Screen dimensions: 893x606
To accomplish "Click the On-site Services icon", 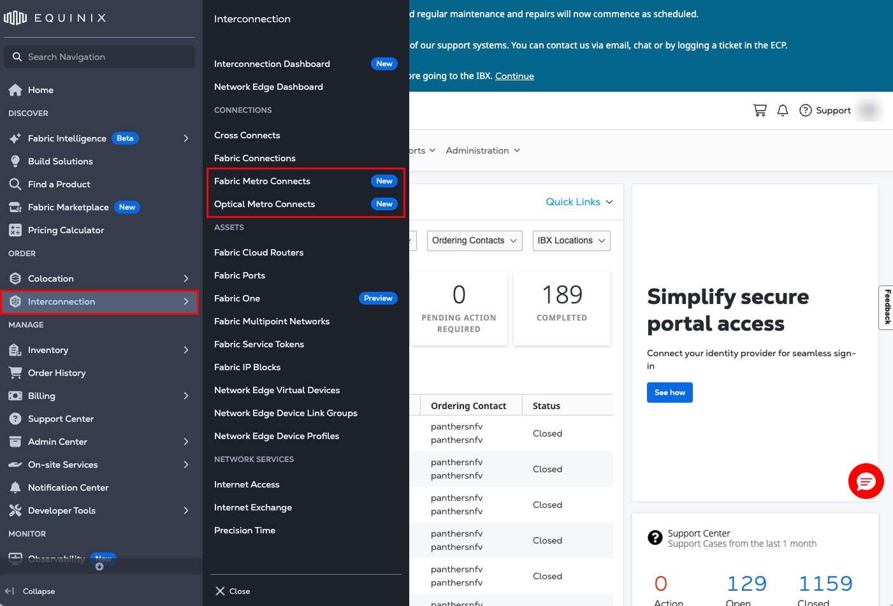I will (x=15, y=465).
